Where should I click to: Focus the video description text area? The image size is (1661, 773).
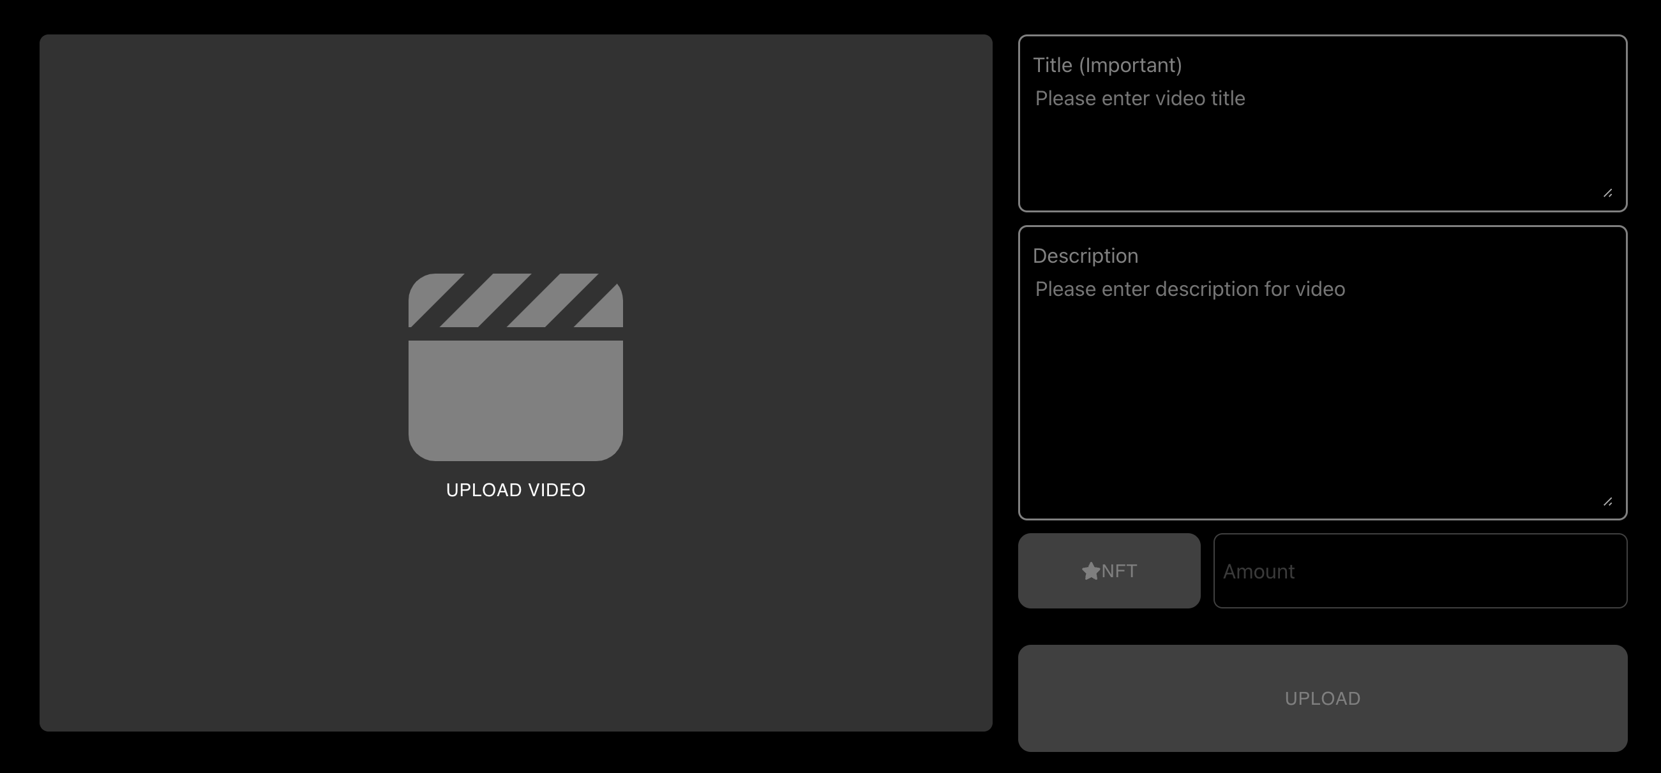tap(1322, 392)
